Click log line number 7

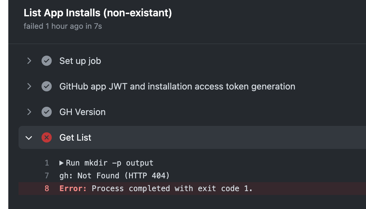47,175
